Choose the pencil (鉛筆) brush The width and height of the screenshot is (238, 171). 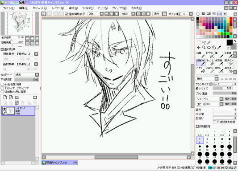[200, 55]
